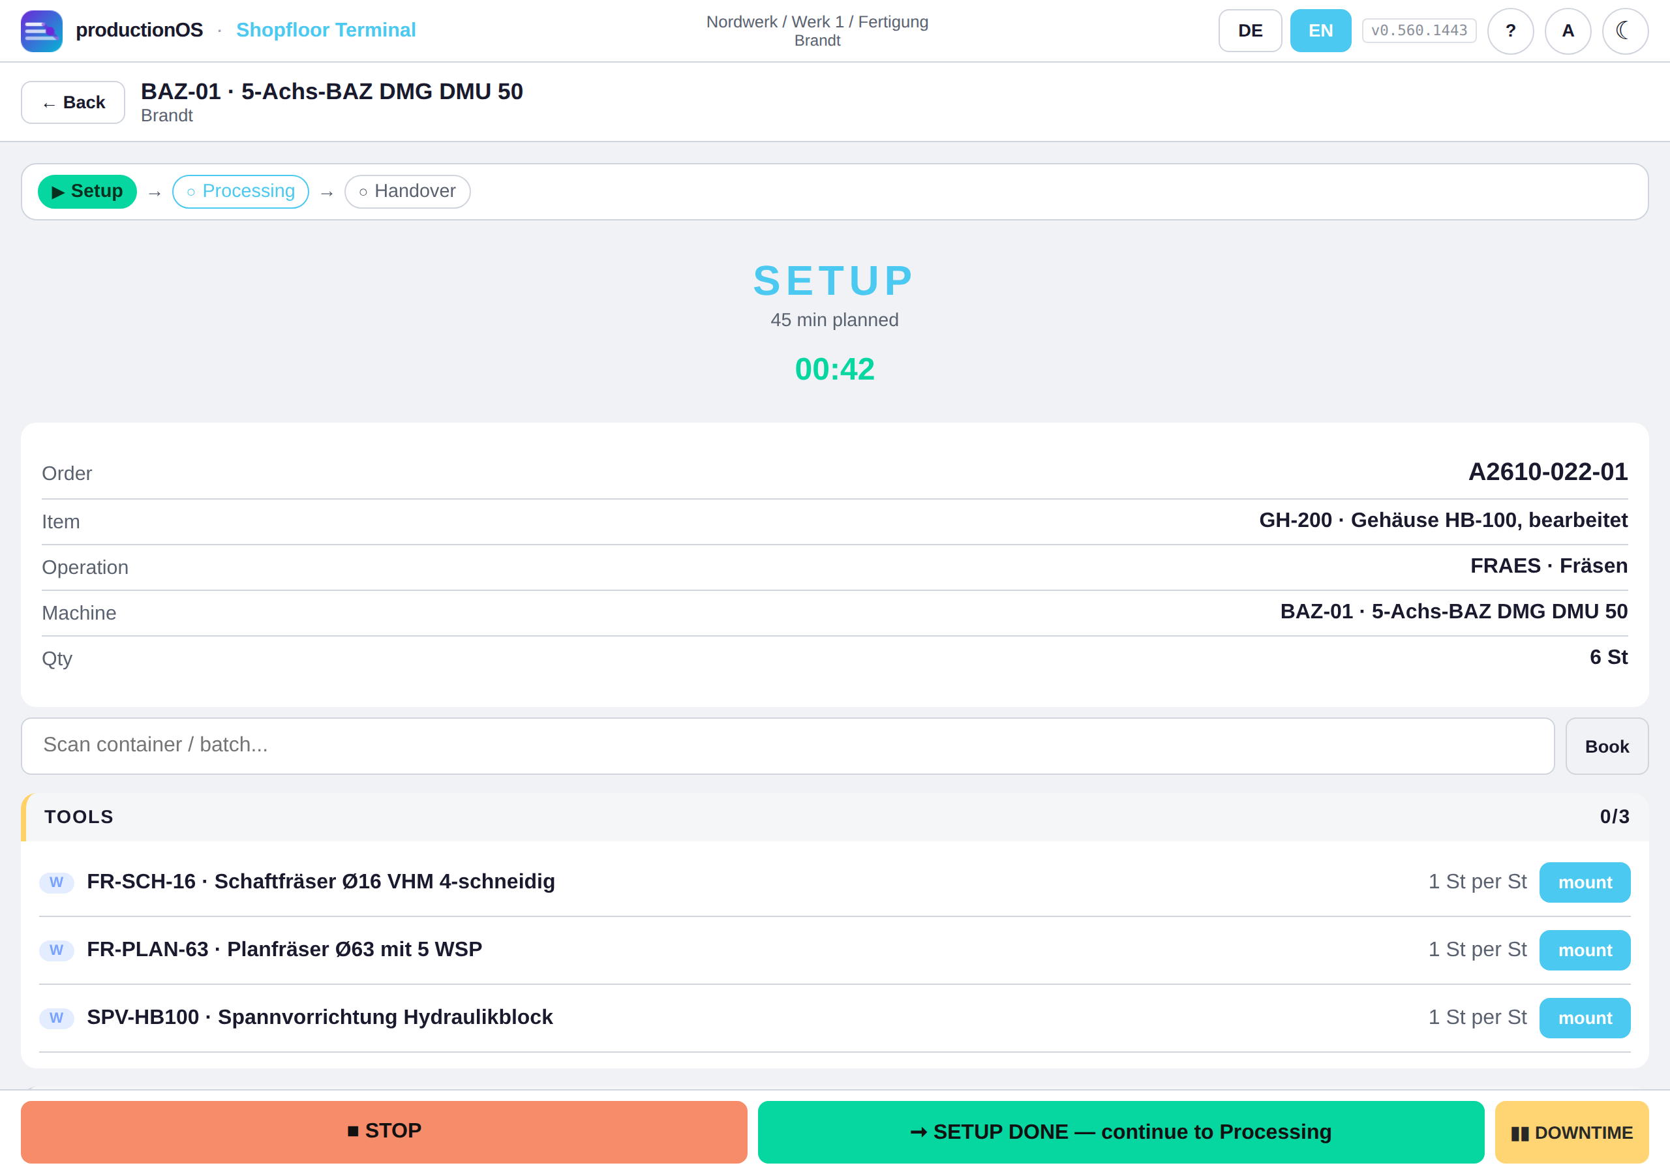Click the productionOS logo icon
Screen dimensions: 1670x1174
coord(42,31)
